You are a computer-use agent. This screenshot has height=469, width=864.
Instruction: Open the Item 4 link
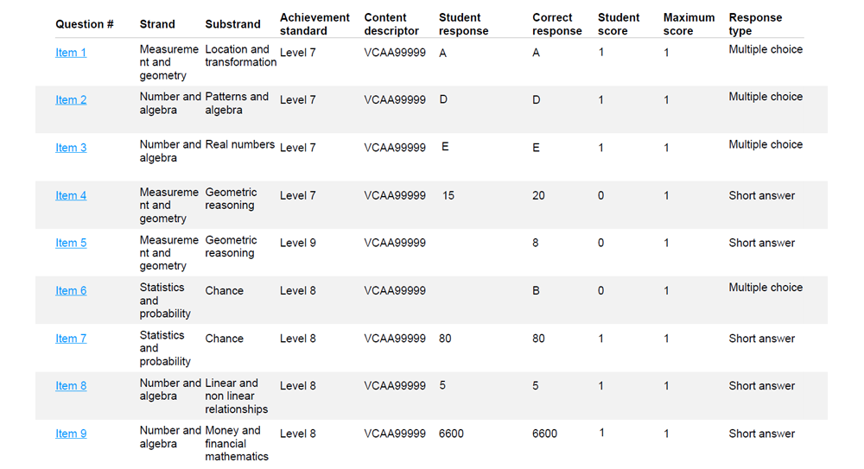(x=71, y=196)
